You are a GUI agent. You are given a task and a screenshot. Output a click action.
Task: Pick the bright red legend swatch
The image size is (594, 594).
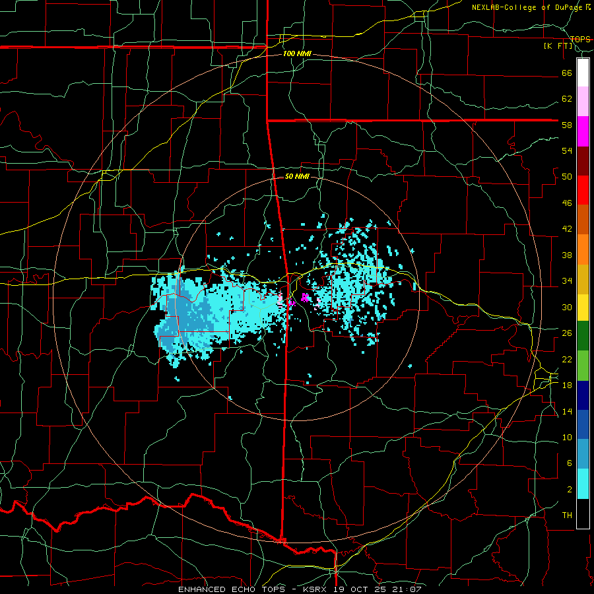pos(583,190)
